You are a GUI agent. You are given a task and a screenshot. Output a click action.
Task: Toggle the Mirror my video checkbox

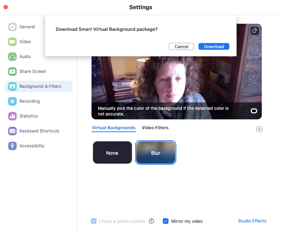tap(165, 221)
